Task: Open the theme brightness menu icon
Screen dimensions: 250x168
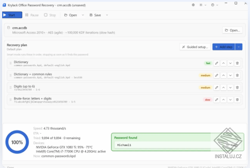Action: tap(201, 5)
